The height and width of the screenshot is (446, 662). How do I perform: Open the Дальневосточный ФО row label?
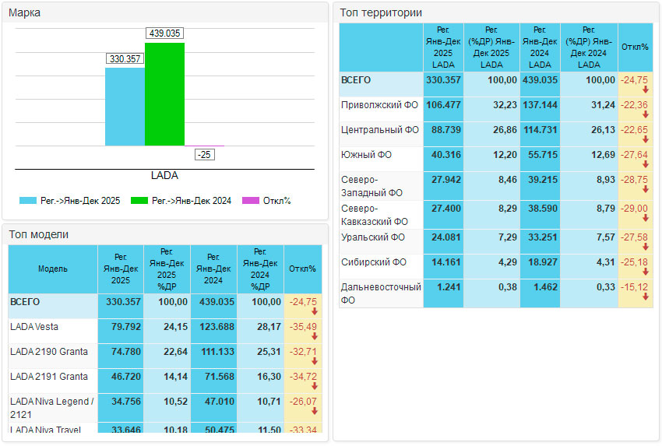tap(381, 293)
